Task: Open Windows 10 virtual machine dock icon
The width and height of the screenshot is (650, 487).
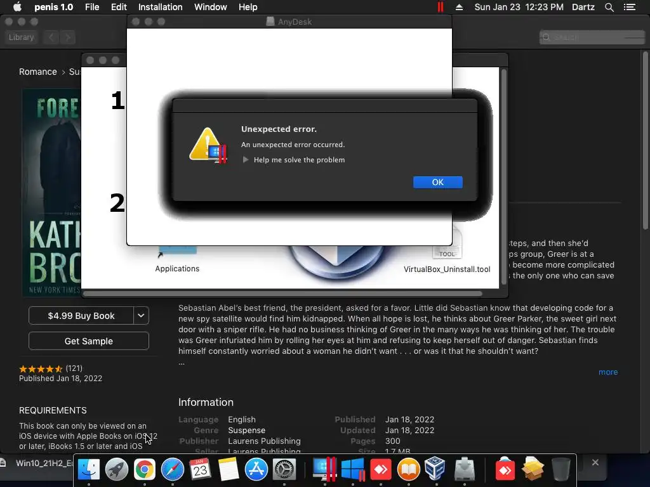Action: 353,469
